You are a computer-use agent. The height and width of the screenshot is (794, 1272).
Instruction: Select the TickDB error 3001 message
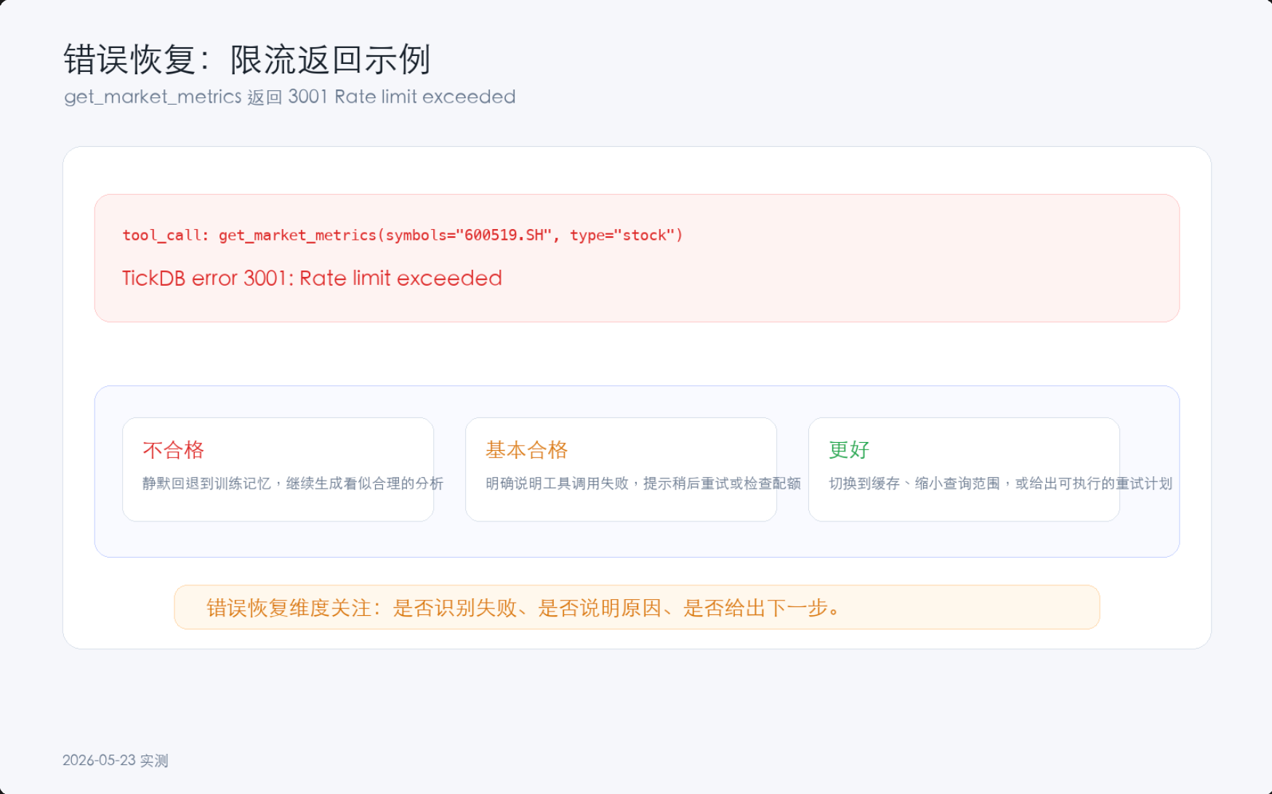click(312, 278)
